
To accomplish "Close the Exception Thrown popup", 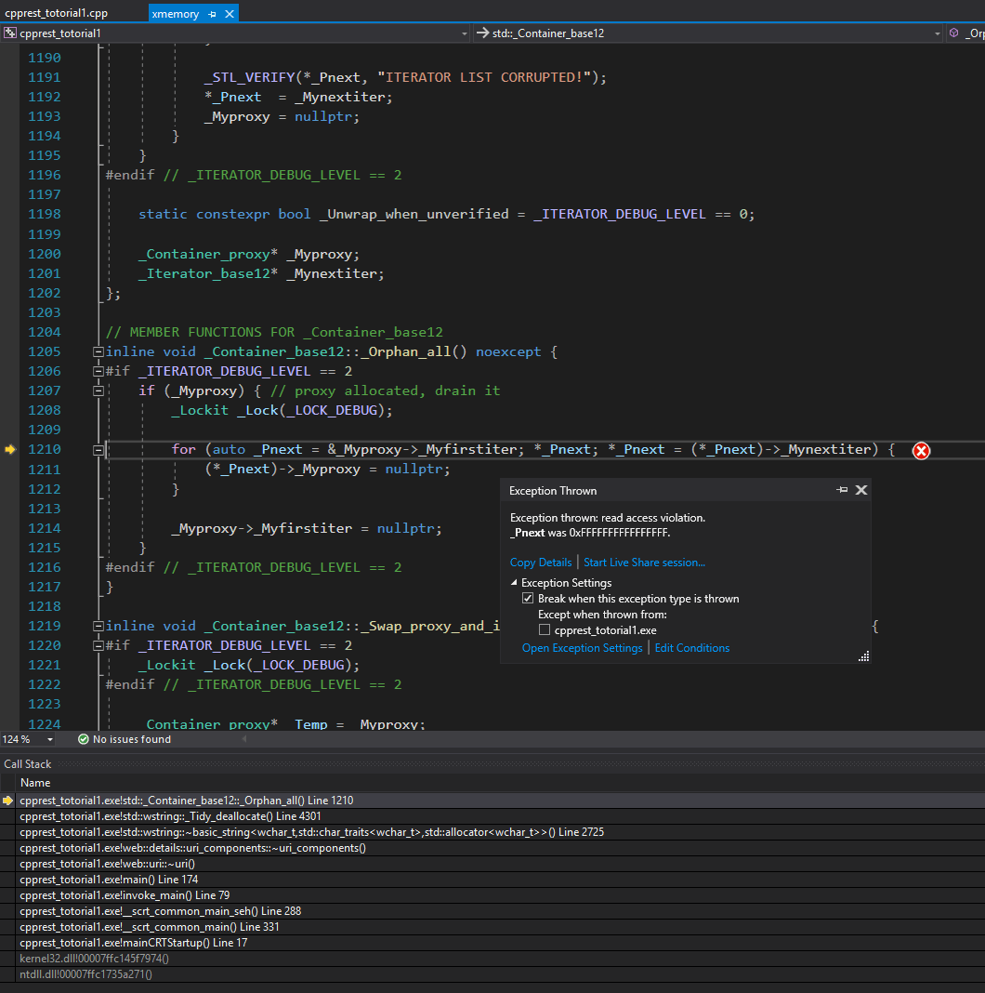I will pyautogui.click(x=861, y=490).
